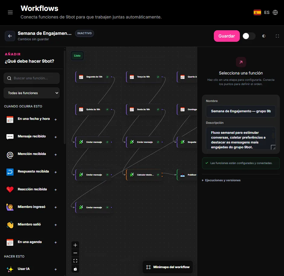The image size is (284, 276).
Task: Add 'Mensaje recibido' trigger with plus
Action: 56,137
